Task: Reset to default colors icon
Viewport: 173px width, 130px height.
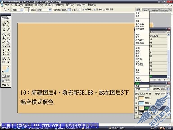Action: pos(3,72)
